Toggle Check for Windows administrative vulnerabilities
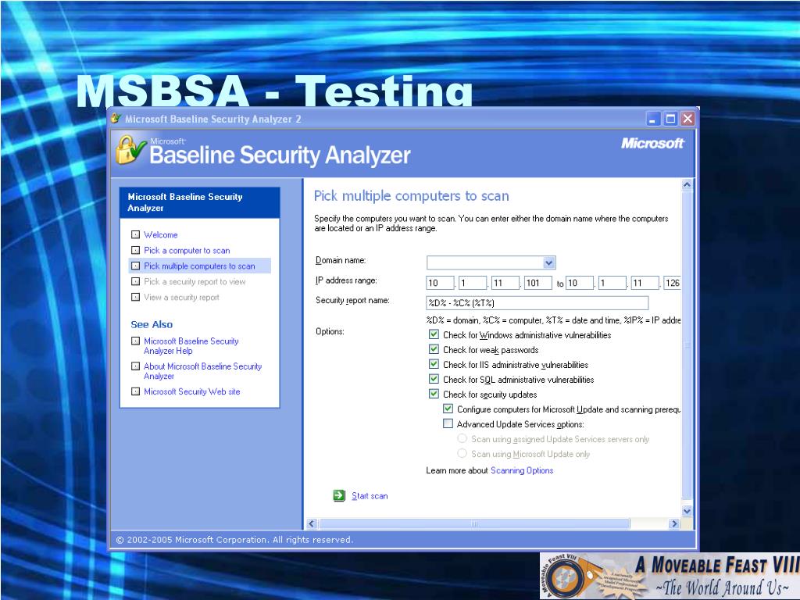 coord(434,334)
